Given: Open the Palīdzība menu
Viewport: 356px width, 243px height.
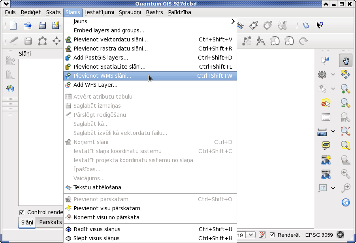Looking at the screenshot, I should coord(179,12).
